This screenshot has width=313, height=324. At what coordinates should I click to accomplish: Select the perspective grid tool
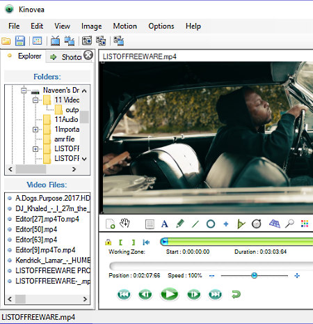pos(275,224)
